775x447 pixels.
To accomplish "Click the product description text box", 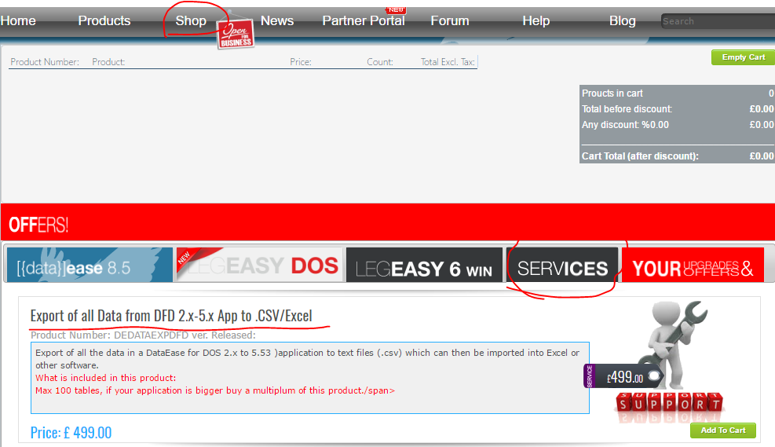I will [x=310, y=378].
